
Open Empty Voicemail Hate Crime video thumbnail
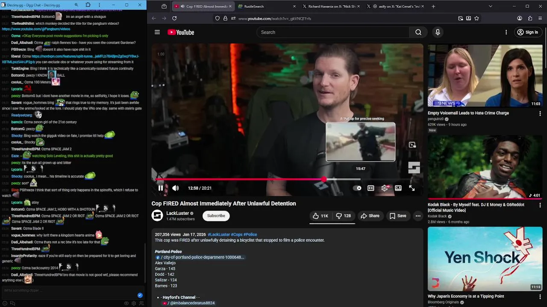485,75
